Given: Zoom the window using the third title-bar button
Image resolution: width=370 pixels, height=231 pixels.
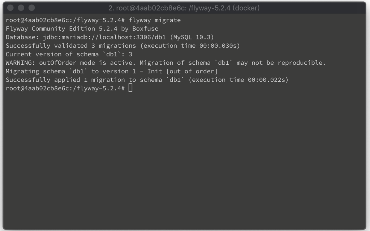Looking at the screenshot, I should pyautogui.click(x=32, y=8).
